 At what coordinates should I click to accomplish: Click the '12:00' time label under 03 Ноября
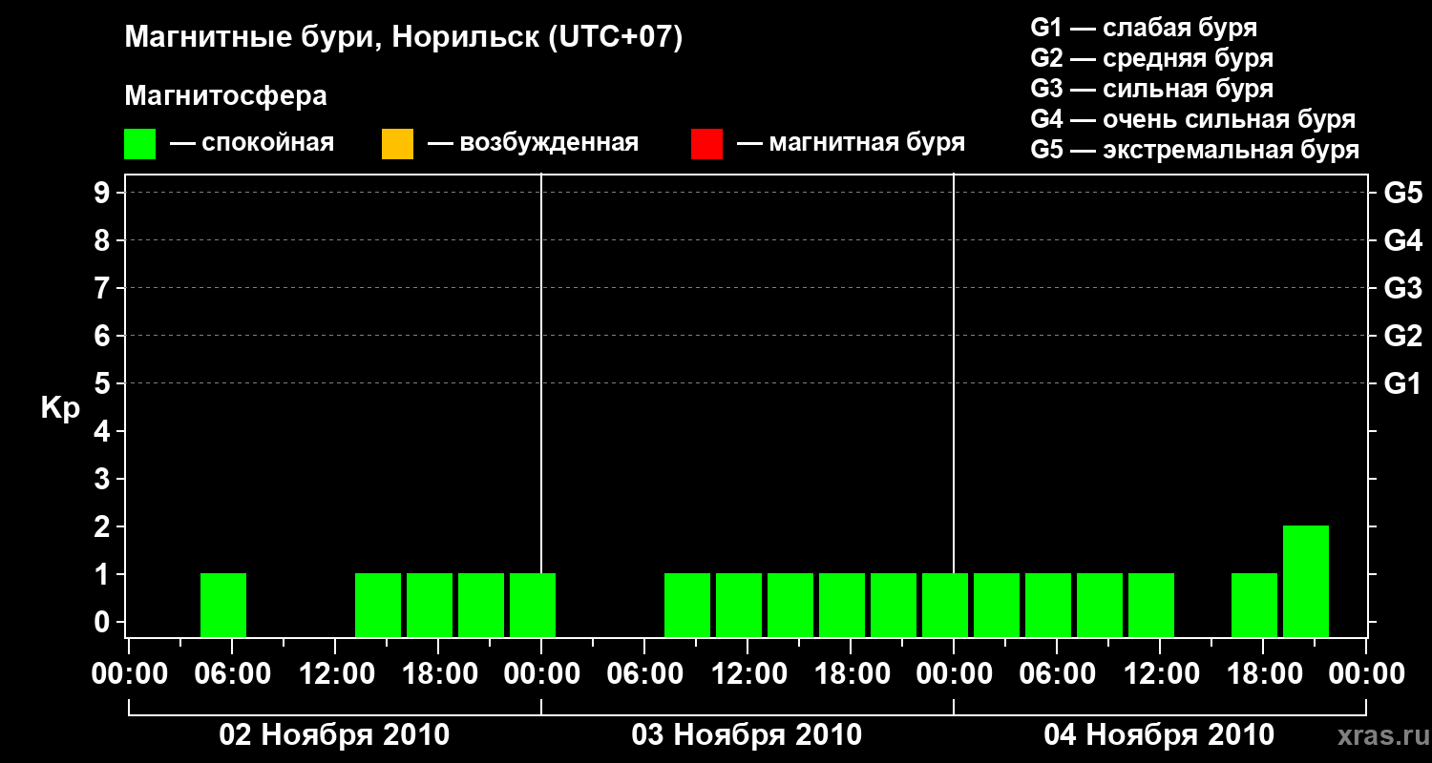(x=748, y=673)
